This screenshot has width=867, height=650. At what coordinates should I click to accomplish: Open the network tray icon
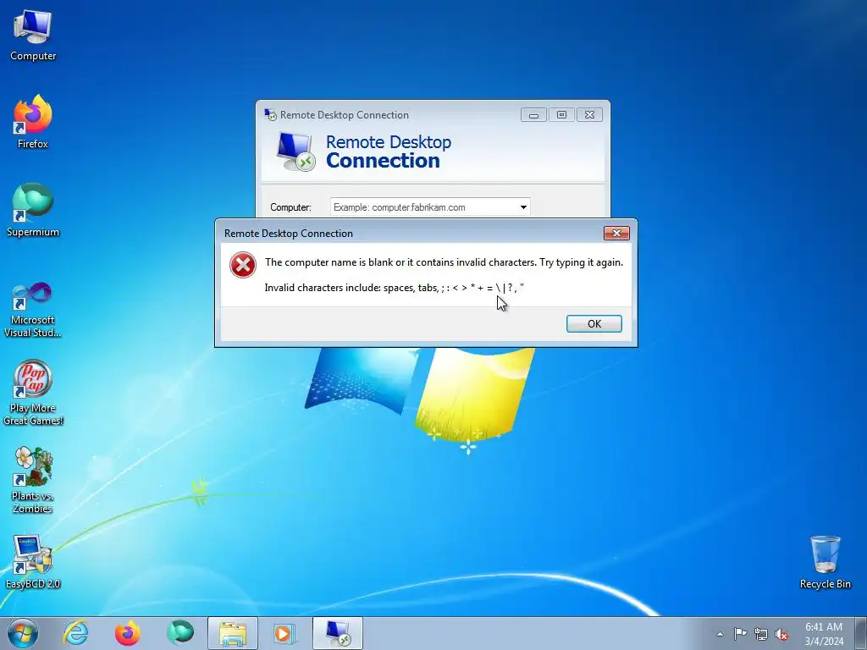click(x=761, y=634)
